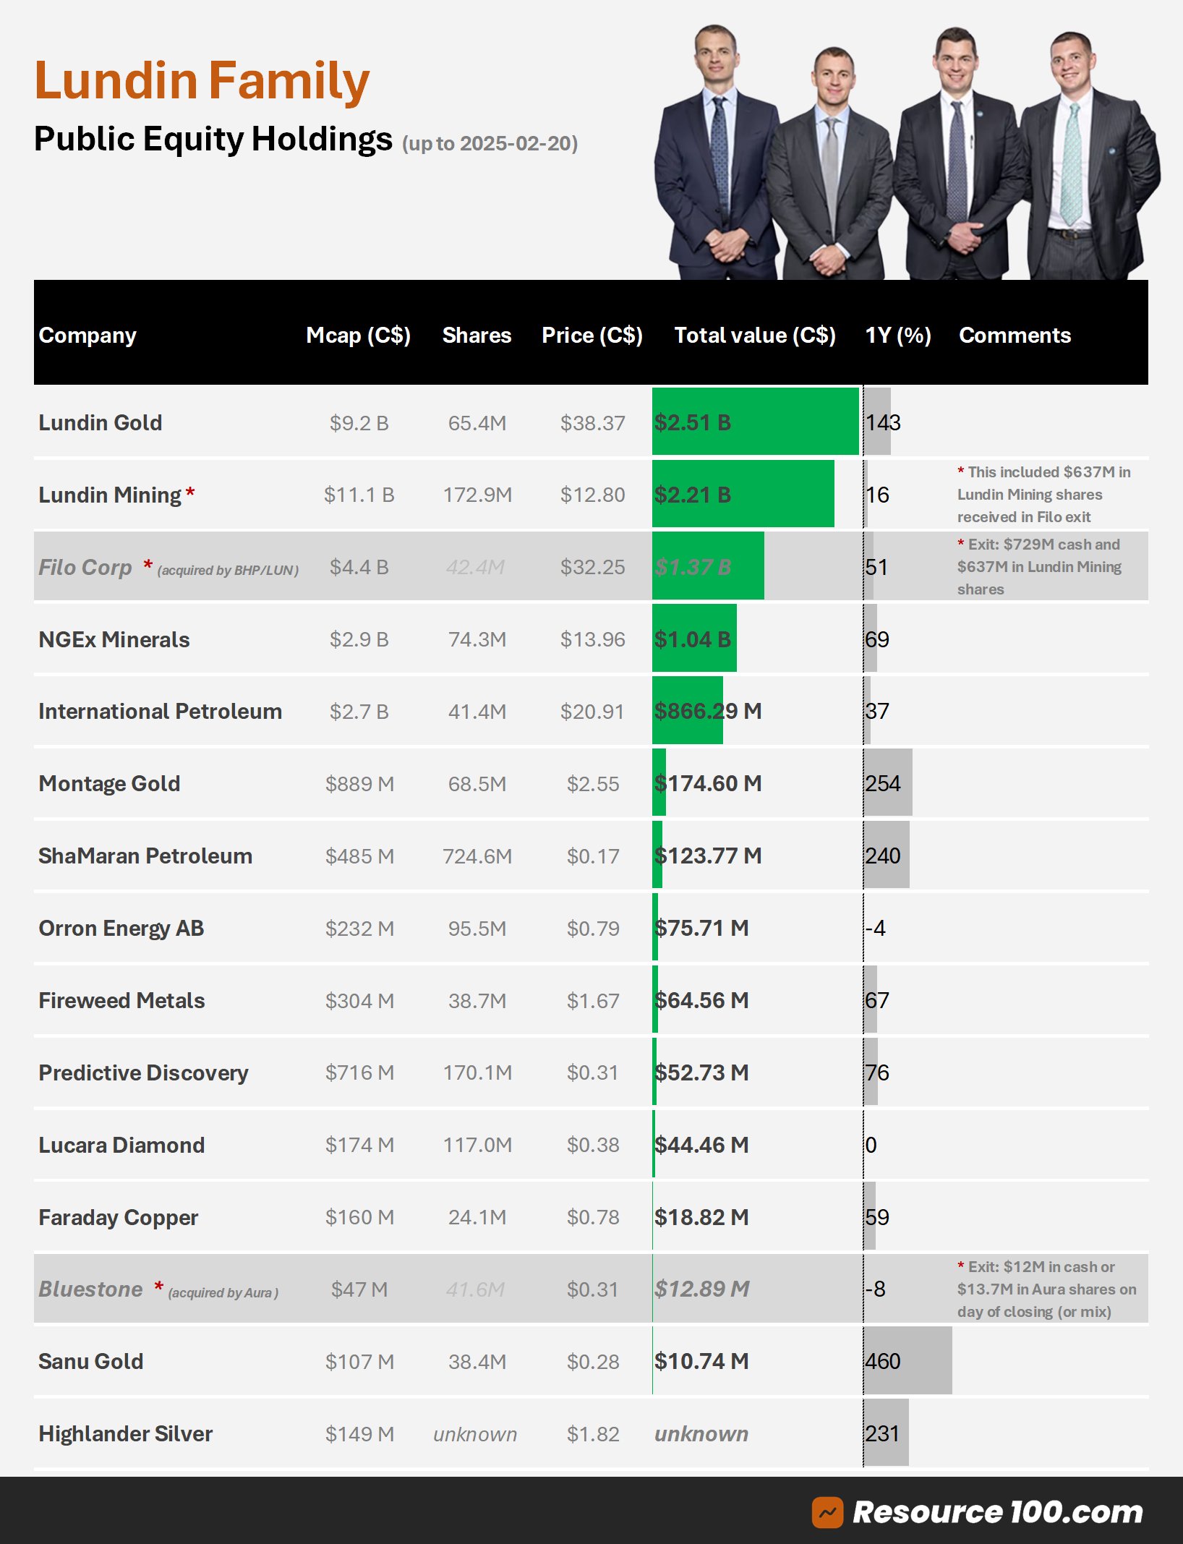1183x1544 pixels.
Task: Click the $866.29 M total value
Action: 708,712
